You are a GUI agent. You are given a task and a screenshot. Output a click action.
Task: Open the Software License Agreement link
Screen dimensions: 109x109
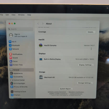[57, 92]
